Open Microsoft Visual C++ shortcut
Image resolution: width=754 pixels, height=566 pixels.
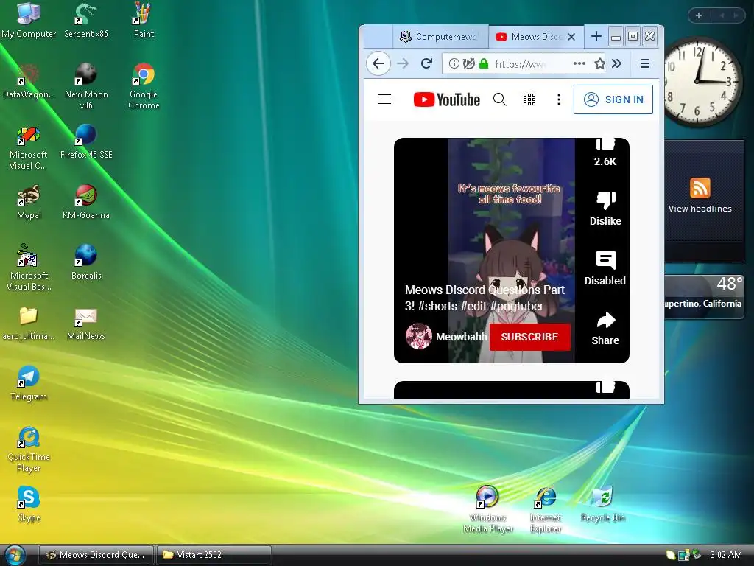click(29, 147)
